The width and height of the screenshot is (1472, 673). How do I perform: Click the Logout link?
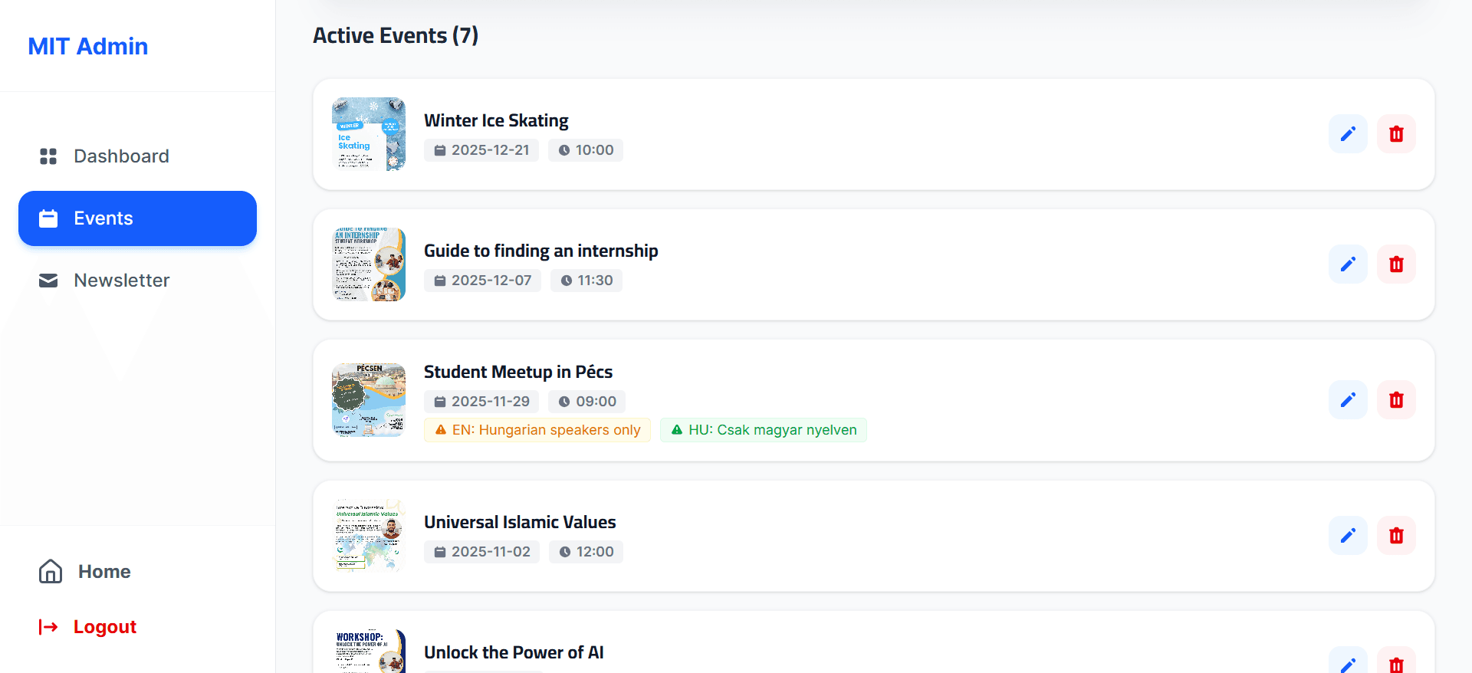tap(87, 627)
